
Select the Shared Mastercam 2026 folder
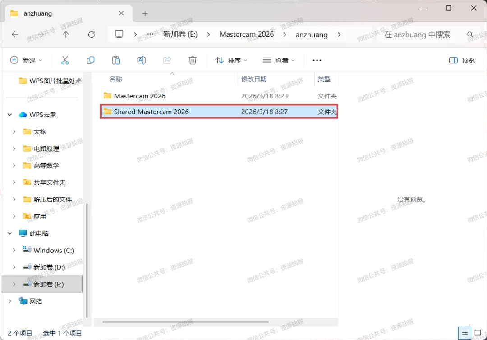(219, 112)
